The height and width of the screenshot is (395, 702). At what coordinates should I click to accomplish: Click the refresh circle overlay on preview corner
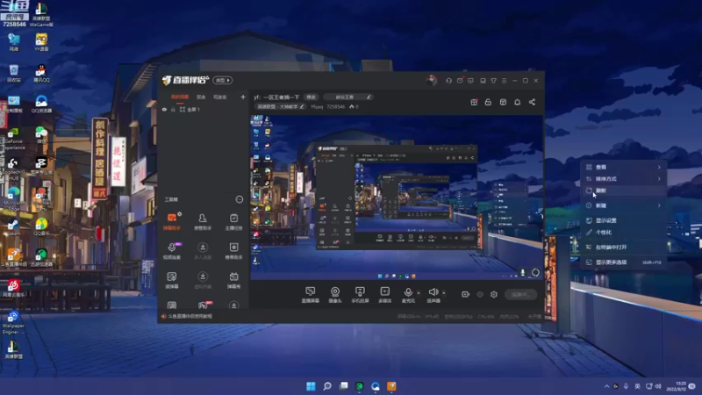coord(535,272)
